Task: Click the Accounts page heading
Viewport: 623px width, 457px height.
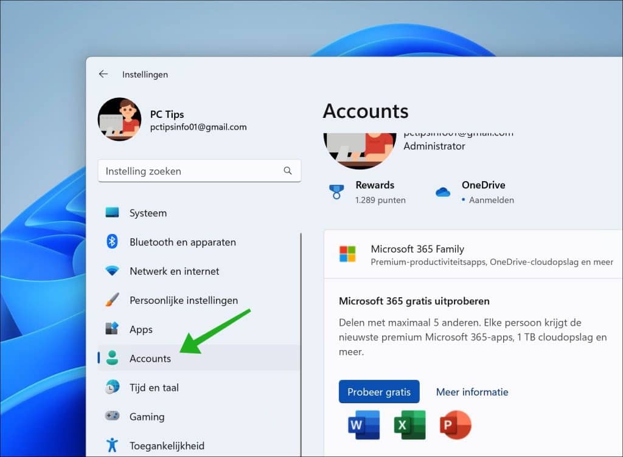Action: (366, 111)
